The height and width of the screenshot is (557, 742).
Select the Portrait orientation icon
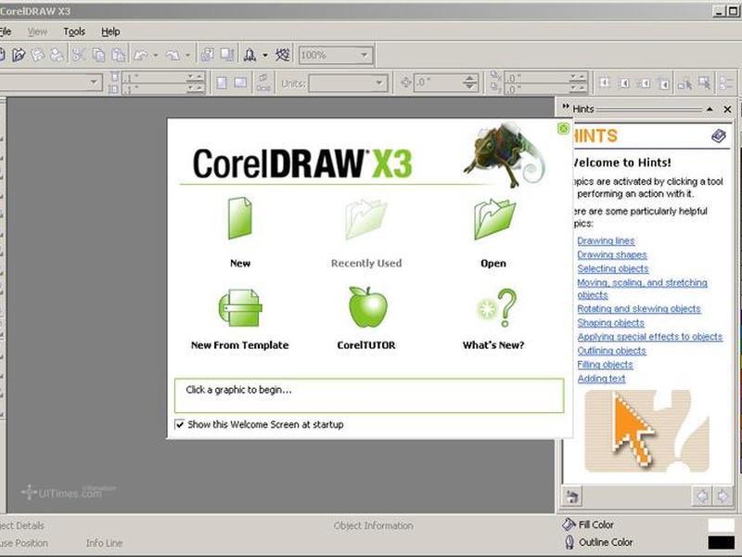pyautogui.click(x=222, y=84)
